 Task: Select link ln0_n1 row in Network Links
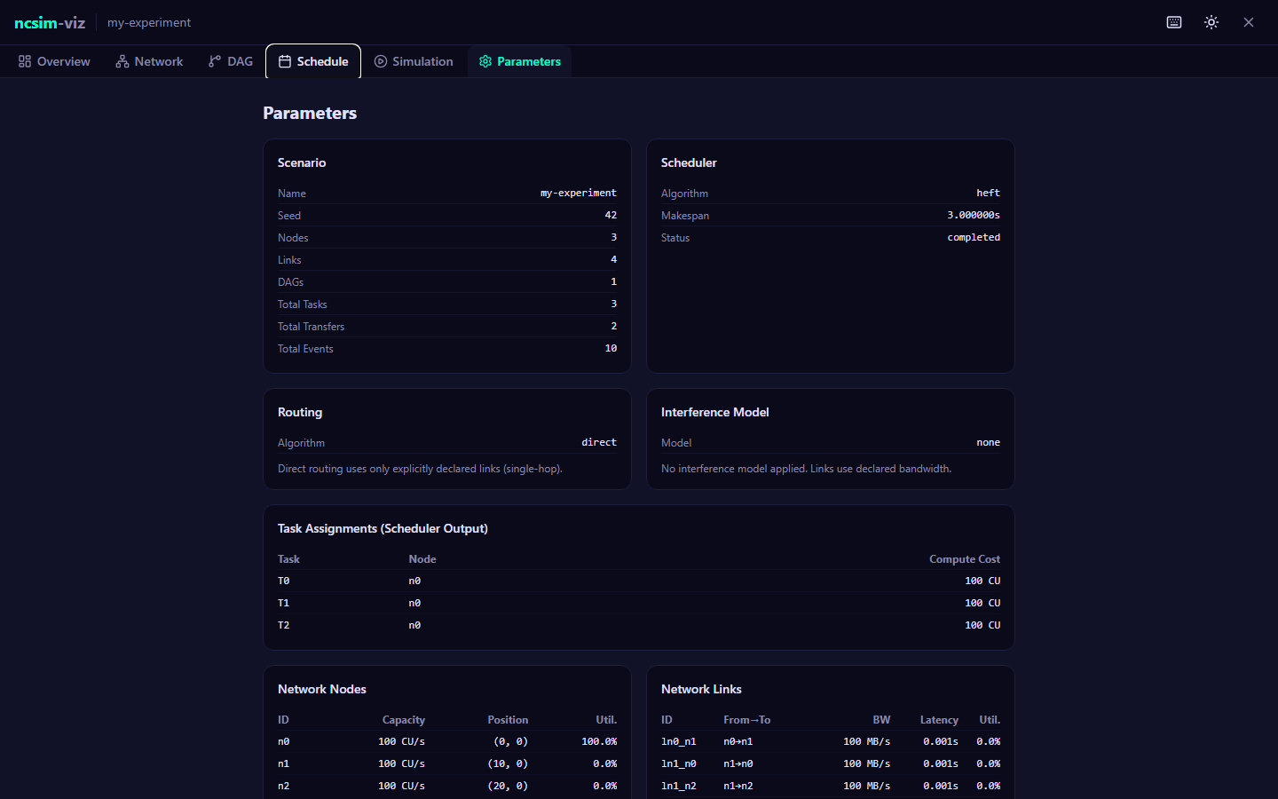point(830,741)
